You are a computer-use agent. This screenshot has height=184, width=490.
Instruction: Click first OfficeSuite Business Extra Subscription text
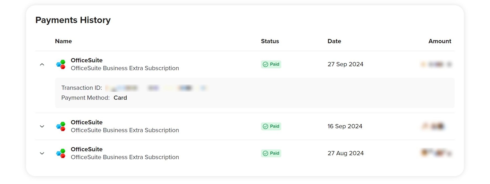(125, 68)
